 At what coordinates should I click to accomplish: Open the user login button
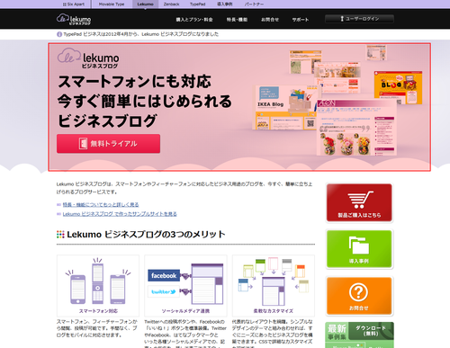pos(359,19)
